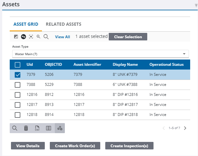Viewport: 198px width, 156px height.
Task: Uncheck the checkbox for asset 7379
Action: (x=18, y=75)
